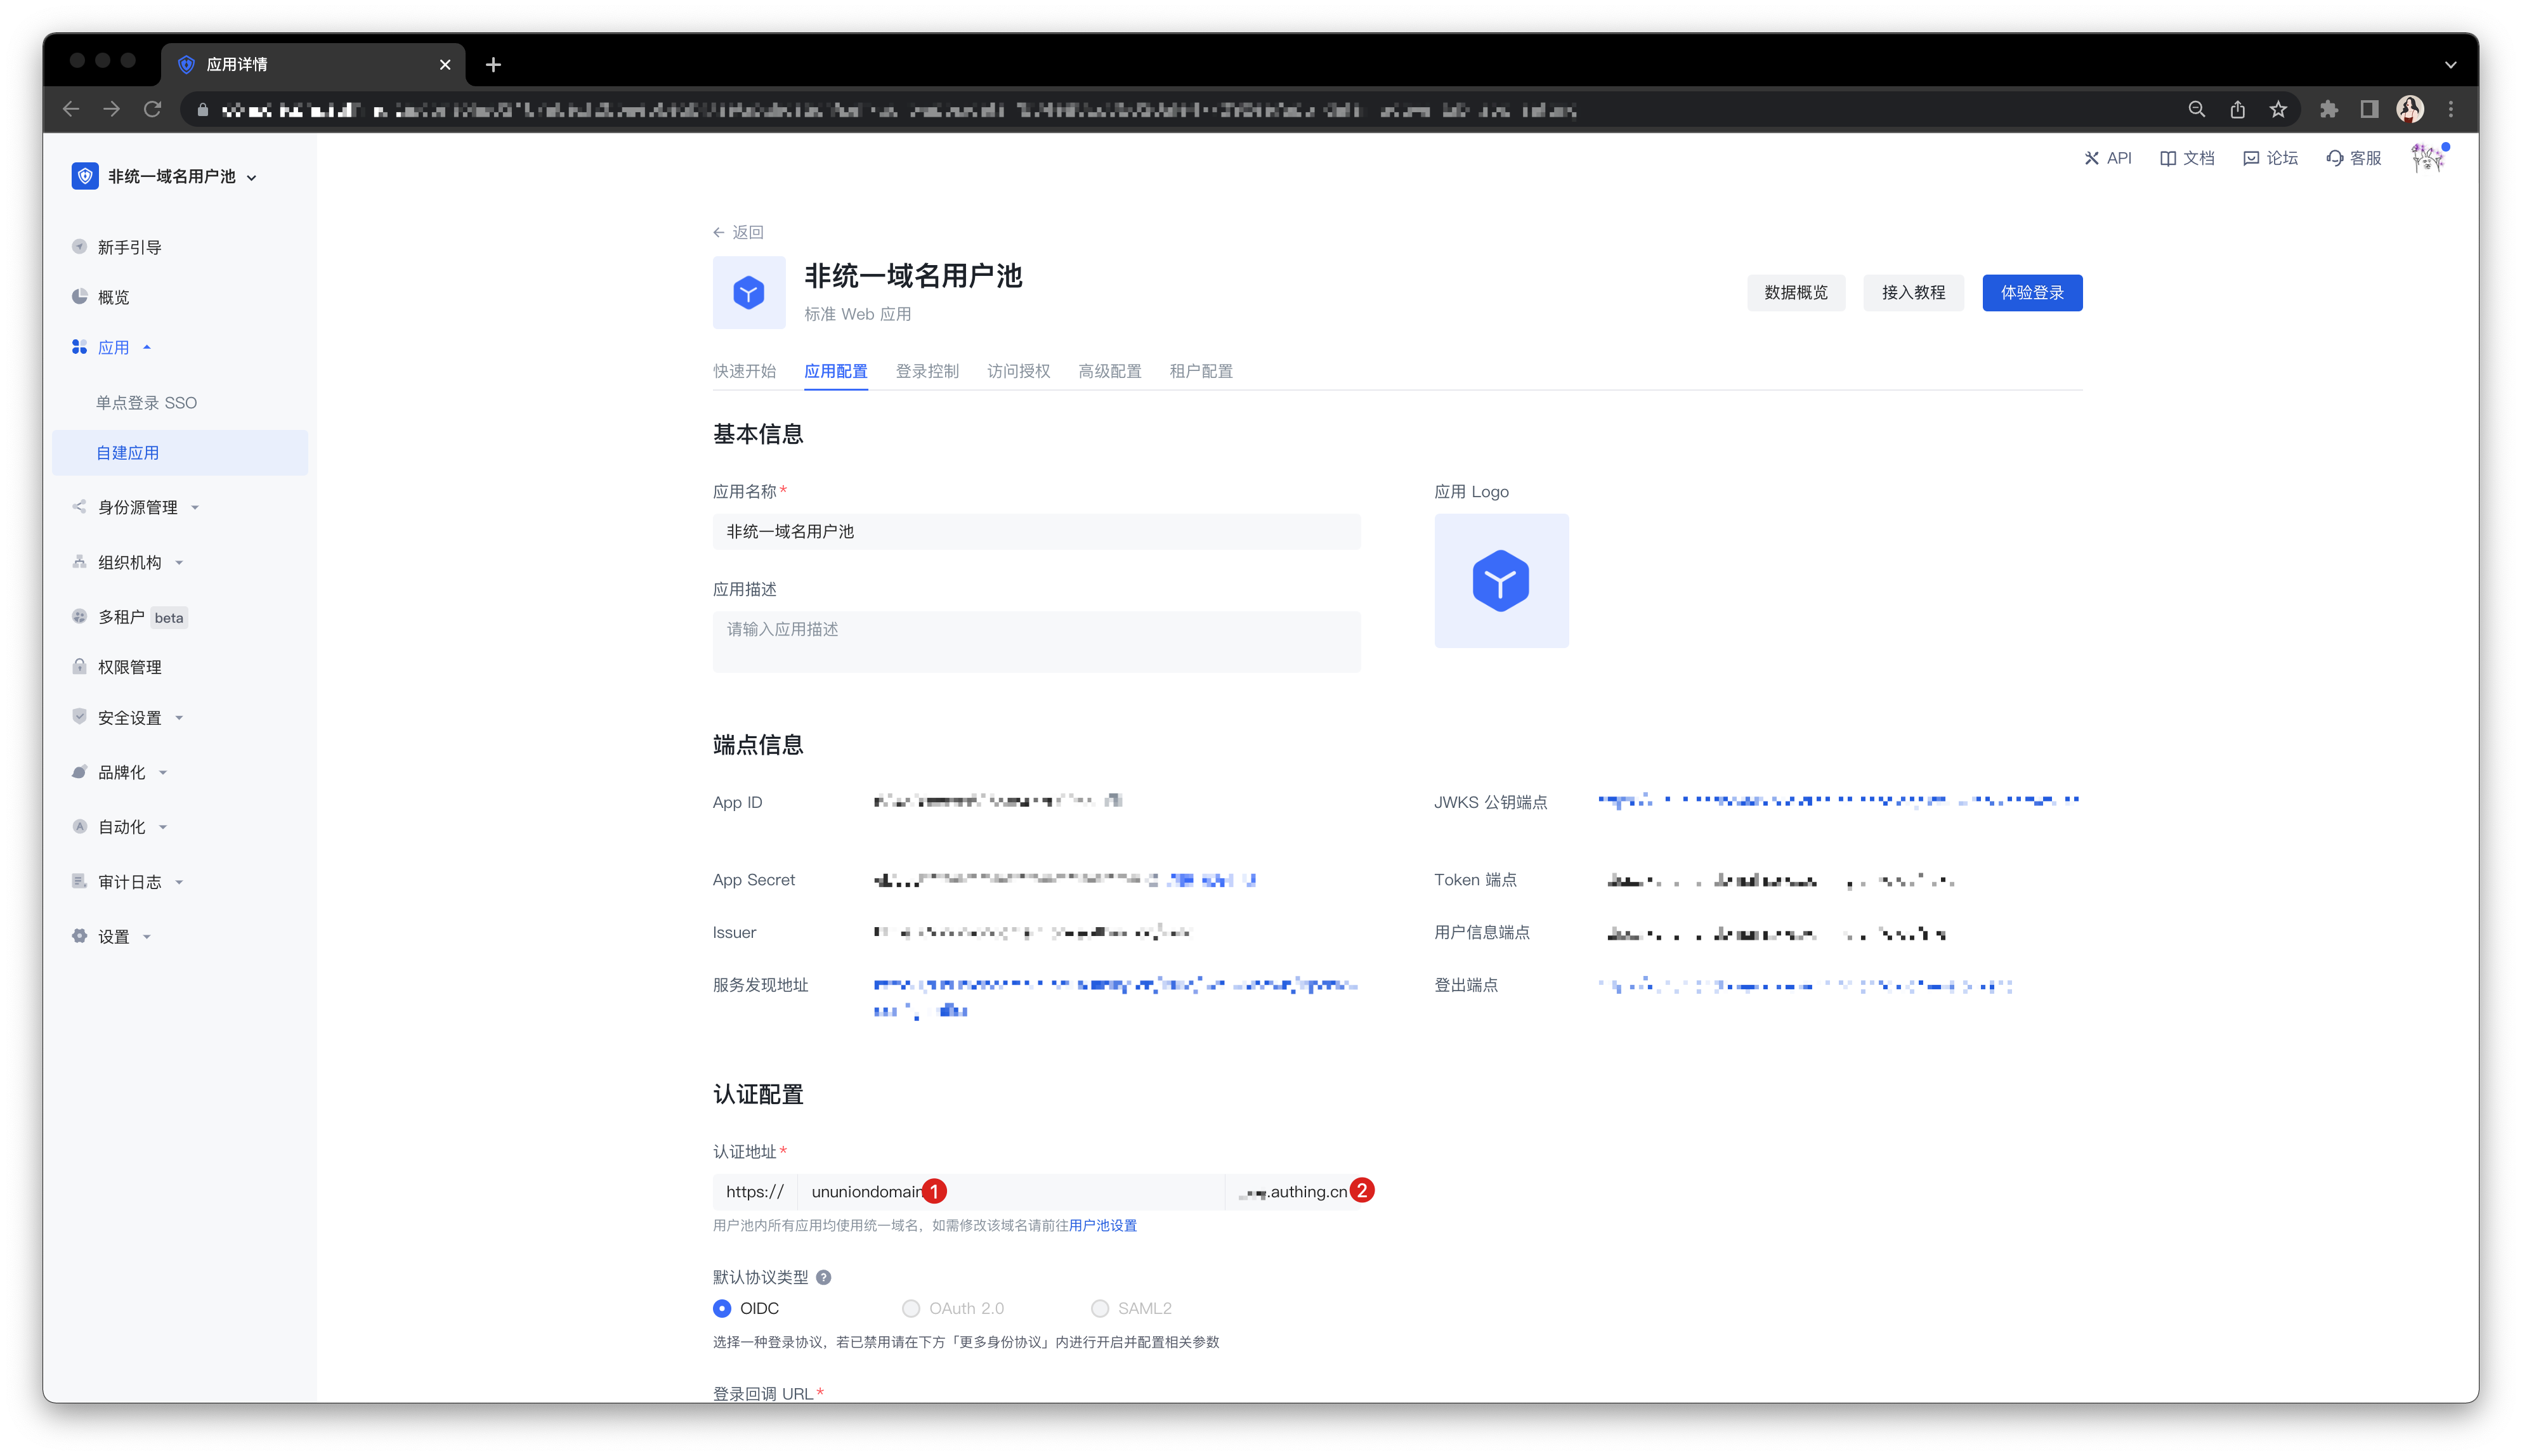
Task: Select the SAML2 radio button
Action: tap(1100, 1308)
